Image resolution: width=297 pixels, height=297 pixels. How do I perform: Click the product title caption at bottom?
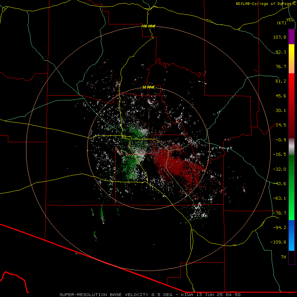coord(150,295)
